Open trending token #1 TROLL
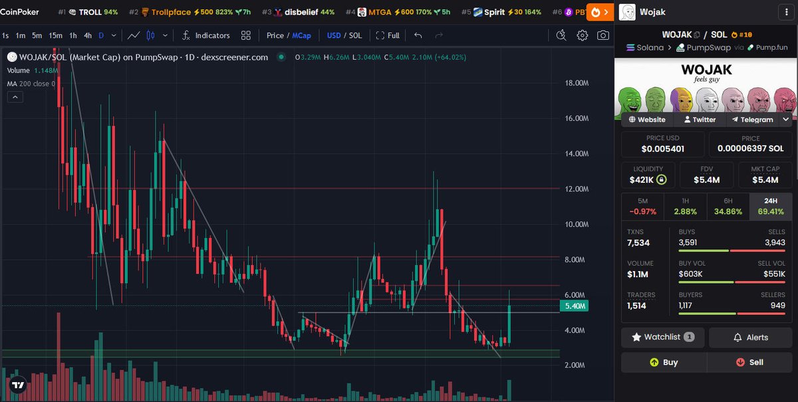The width and height of the screenshot is (798, 402). point(88,12)
